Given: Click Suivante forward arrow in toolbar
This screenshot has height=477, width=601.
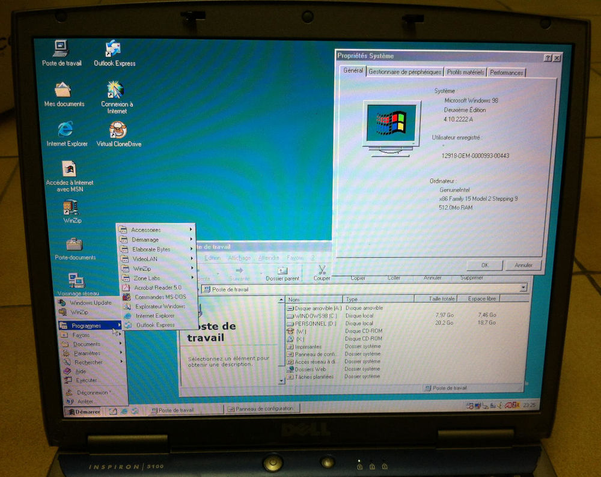Looking at the screenshot, I should pos(239,274).
